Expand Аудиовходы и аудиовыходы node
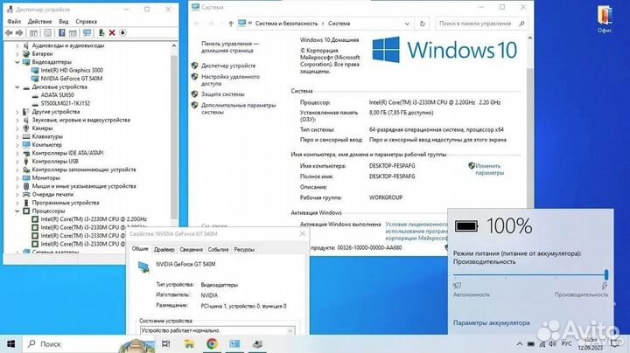The height and width of the screenshot is (353, 630). click(x=17, y=45)
